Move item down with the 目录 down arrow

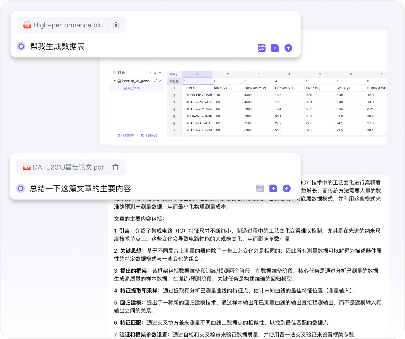click(x=155, y=73)
